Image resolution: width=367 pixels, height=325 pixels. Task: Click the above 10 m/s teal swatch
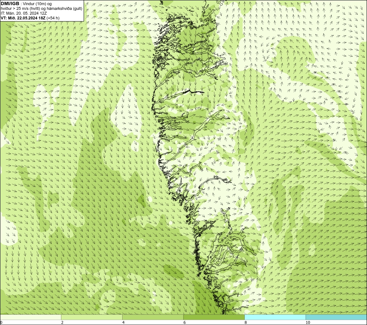point(336,317)
